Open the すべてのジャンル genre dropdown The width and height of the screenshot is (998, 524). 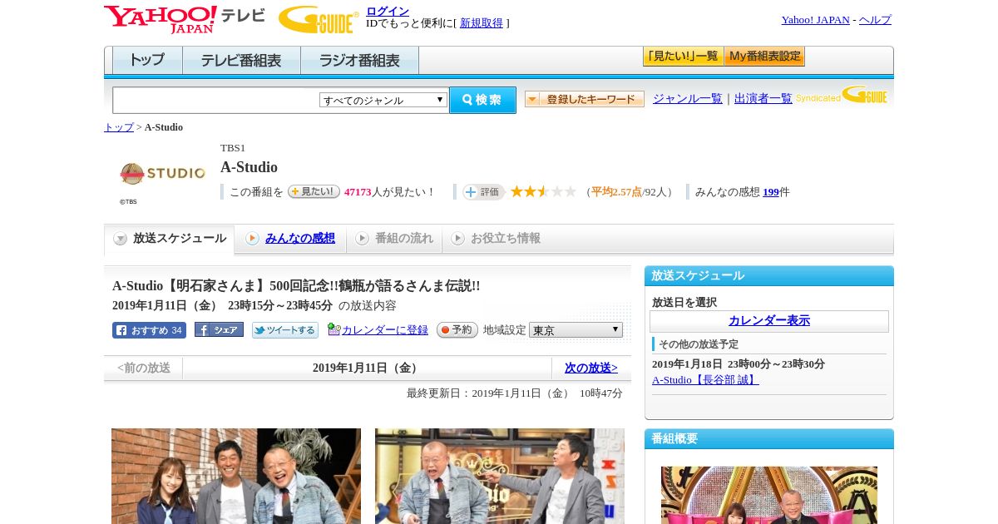tap(383, 100)
